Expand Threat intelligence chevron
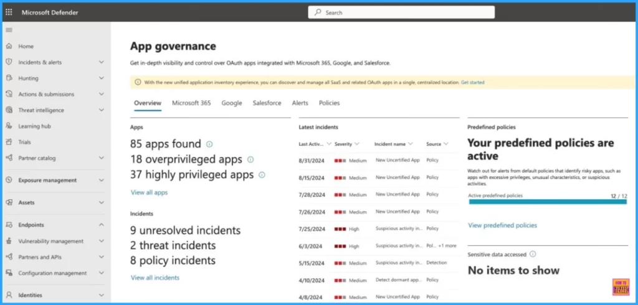Image resolution: width=638 pixels, height=305 pixels. pos(102,110)
